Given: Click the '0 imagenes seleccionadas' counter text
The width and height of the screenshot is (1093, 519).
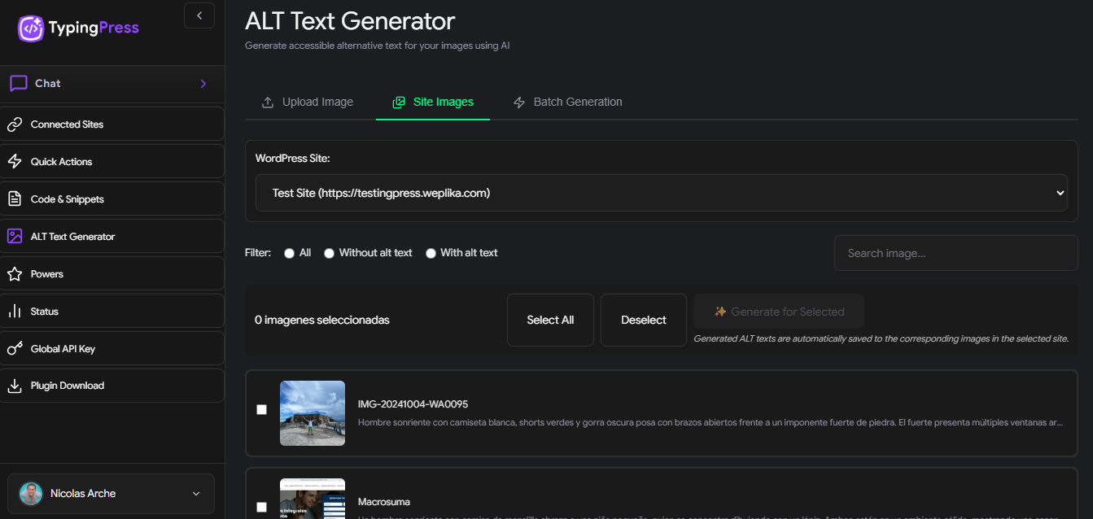Looking at the screenshot, I should (x=322, y=321).
